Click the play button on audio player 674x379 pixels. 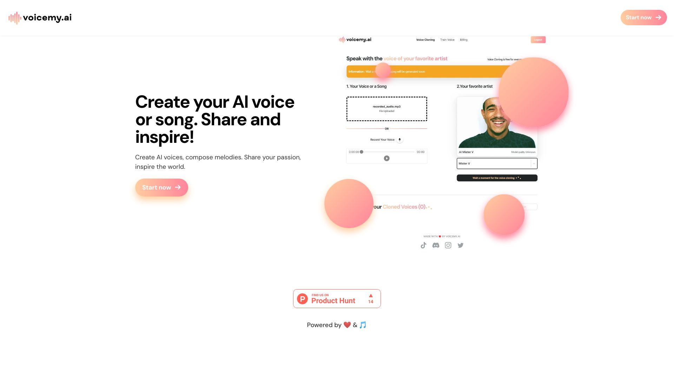386,158
